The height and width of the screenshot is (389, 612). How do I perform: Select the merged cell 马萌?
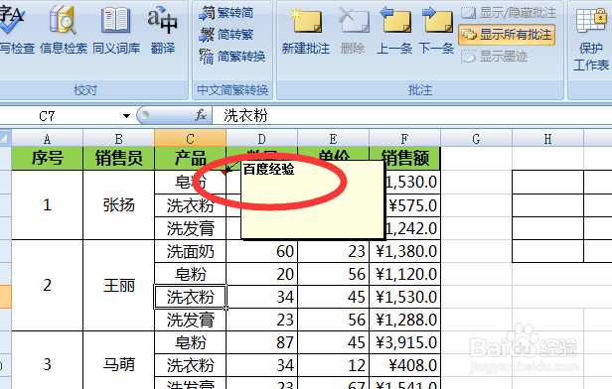[x=118, y=365]
